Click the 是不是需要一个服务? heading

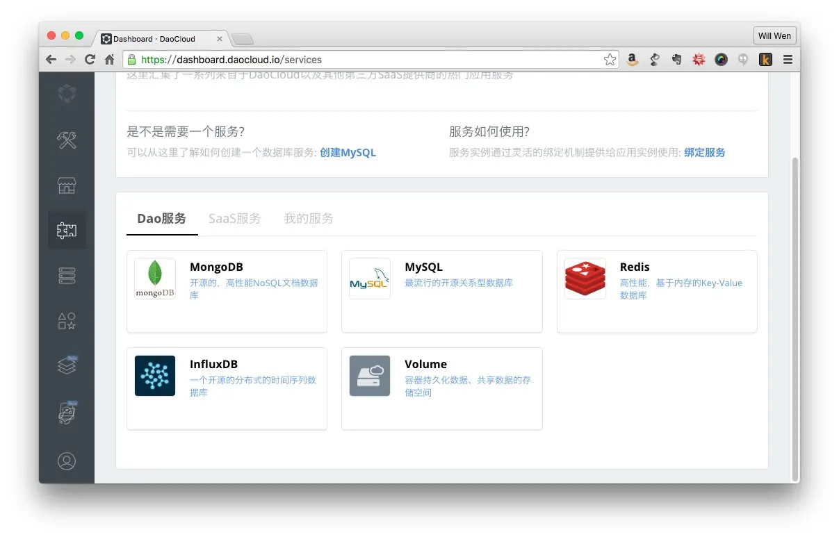pos(186,132)
